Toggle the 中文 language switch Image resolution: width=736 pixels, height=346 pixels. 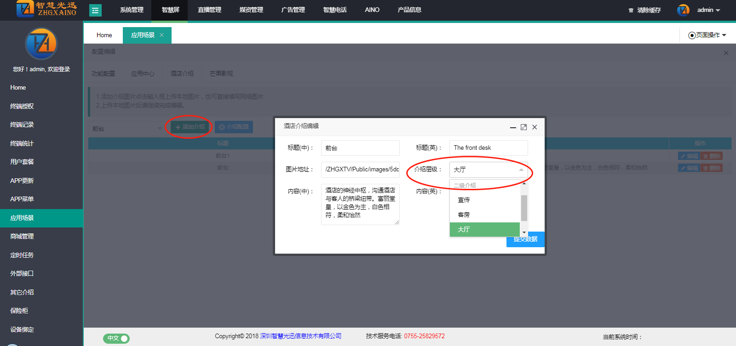[116, 338]
